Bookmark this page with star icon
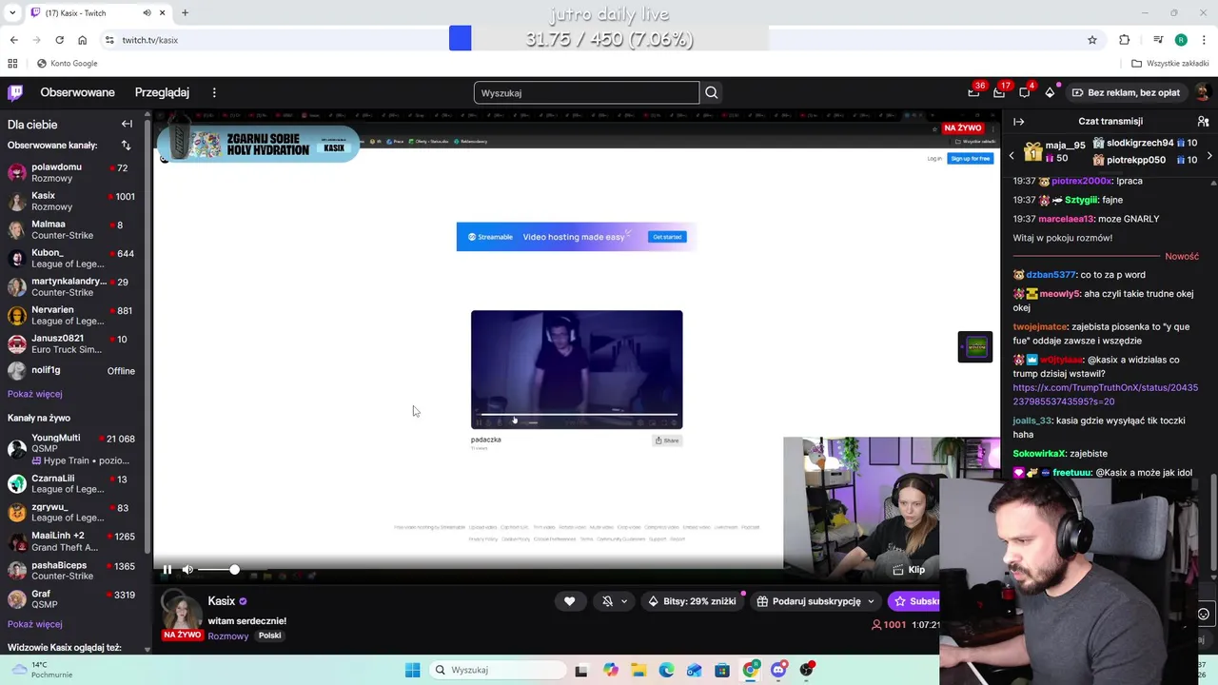The image size is (1218, 685). [1092, 40]
